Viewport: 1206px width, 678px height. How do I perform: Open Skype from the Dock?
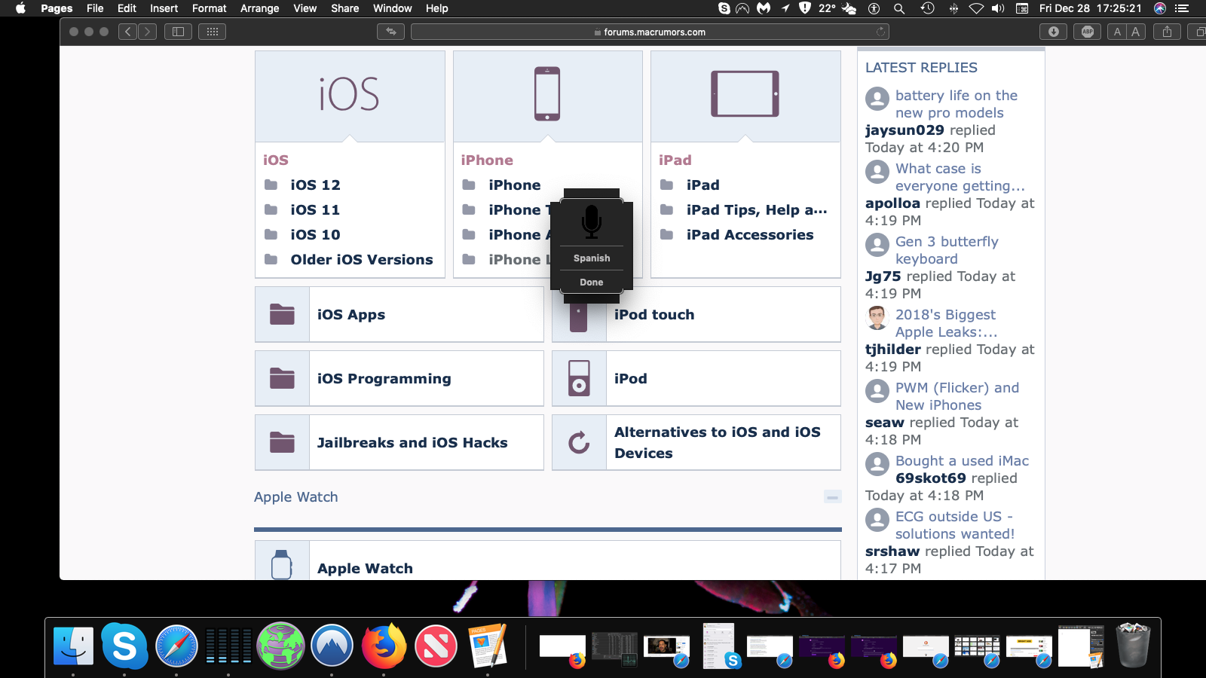(x=124, y=646)
